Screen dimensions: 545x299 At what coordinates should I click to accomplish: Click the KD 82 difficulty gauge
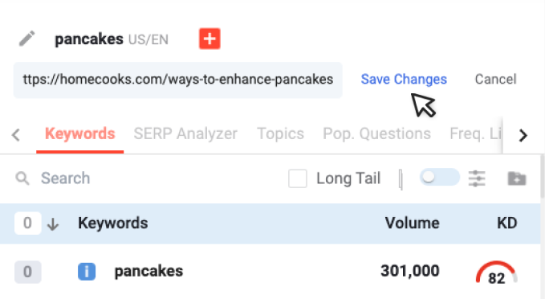(x=496, y=272)
